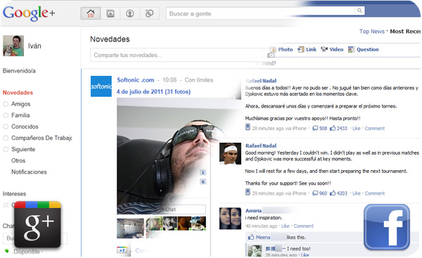422x258 pixels.
Task: Click the Meena name link
Action: click(x=263, y=238)
